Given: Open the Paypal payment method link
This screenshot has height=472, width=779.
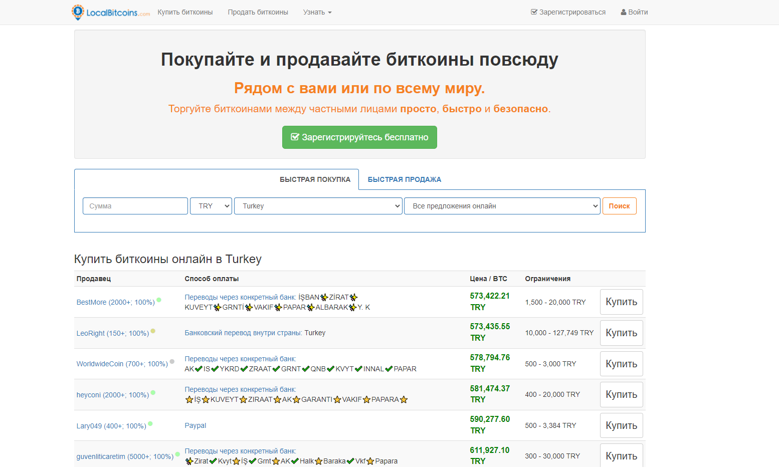Looking at the screenshot, I should click(196, 425).
